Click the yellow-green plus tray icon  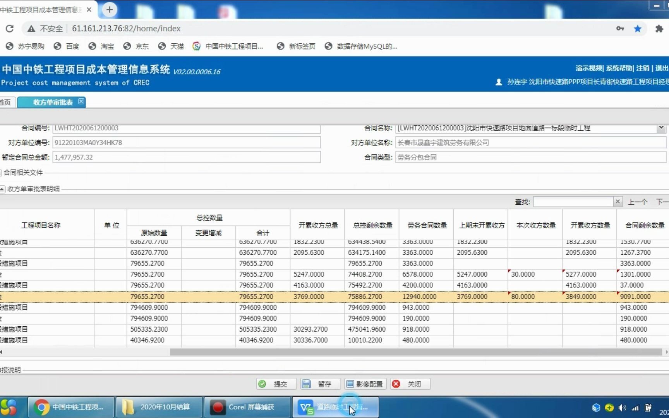pos(609,408)
